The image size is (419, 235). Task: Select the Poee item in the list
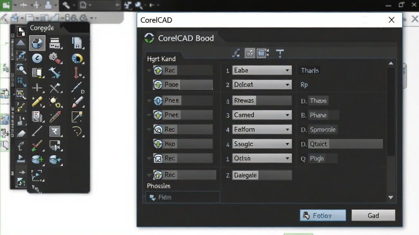click(183, 85)
